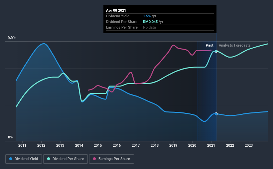Click the Analysts Forecasts label

(234, 45)
